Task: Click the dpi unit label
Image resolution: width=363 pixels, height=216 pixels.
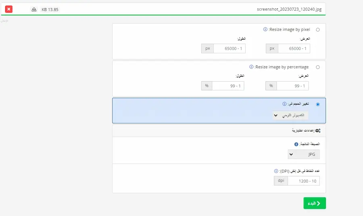Action: [x=281, y=181]
